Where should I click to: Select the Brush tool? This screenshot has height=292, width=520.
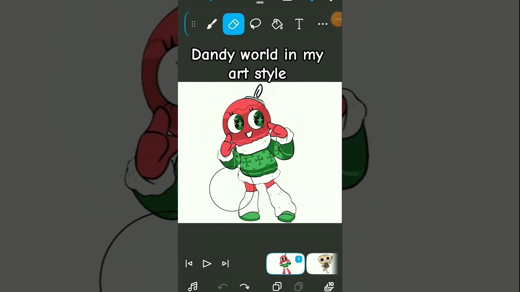click(212, 24)
